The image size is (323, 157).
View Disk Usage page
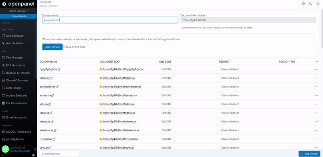(x=12, y=88)
